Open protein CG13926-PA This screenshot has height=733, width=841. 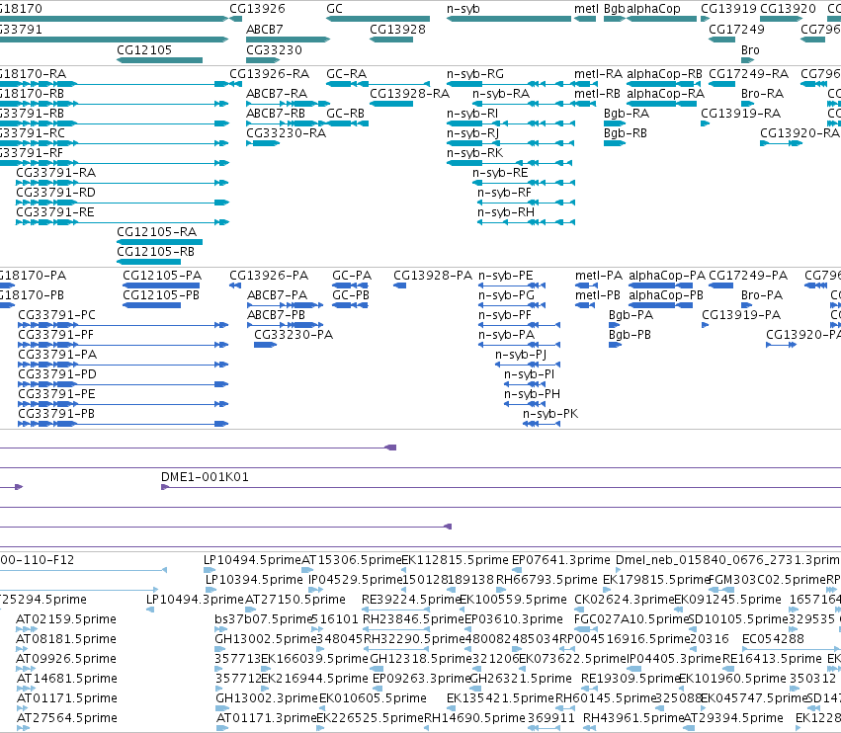click(x=269, y=276)
